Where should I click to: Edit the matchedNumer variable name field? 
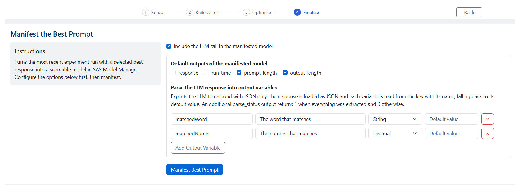click(211, 133)
